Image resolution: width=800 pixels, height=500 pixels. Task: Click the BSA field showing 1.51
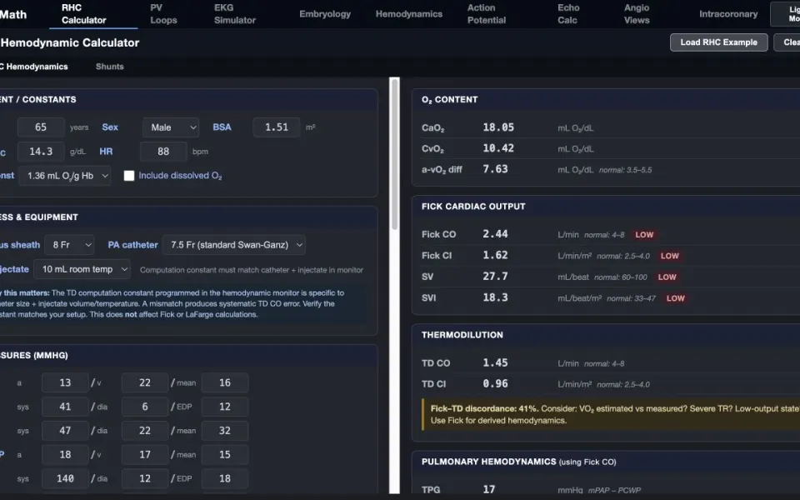(277, 127)
